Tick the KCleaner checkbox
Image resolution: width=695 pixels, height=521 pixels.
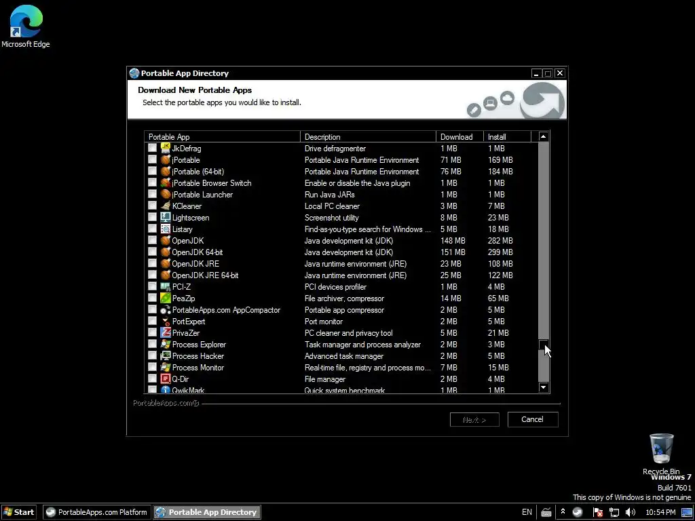pyautogui.click(x=152, y=205)
